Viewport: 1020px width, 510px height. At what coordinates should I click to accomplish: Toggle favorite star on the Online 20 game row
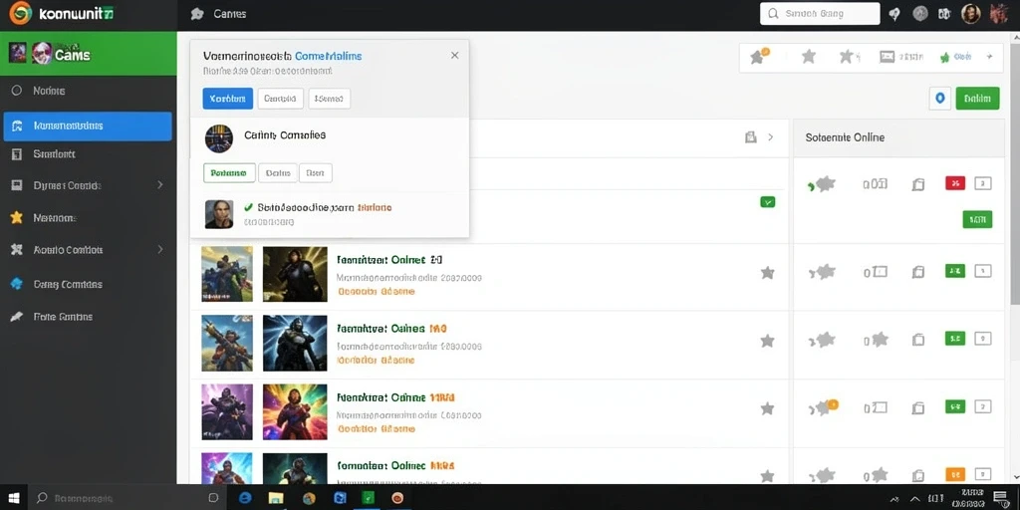(x=768, y=273)
